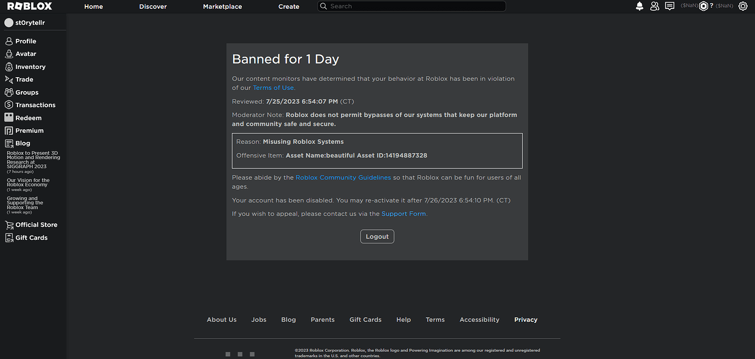Image resolution: width=755 pixels, height=359 pixels.
Task: Open the notifications bell icon
Action: (640, 6)
